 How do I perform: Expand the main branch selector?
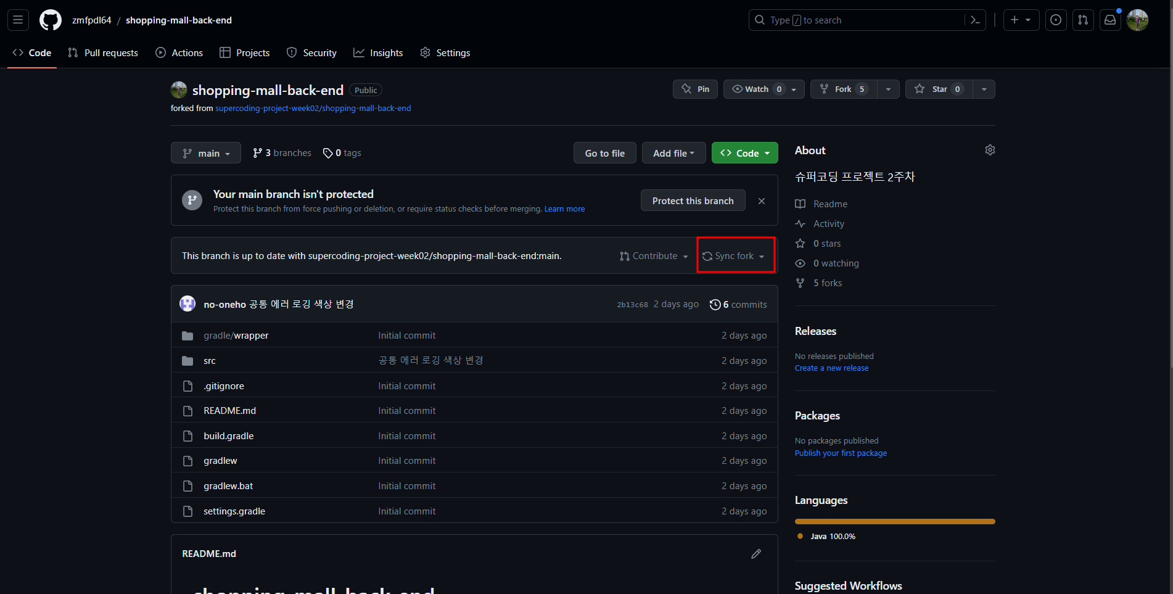[x=205, y=154]
